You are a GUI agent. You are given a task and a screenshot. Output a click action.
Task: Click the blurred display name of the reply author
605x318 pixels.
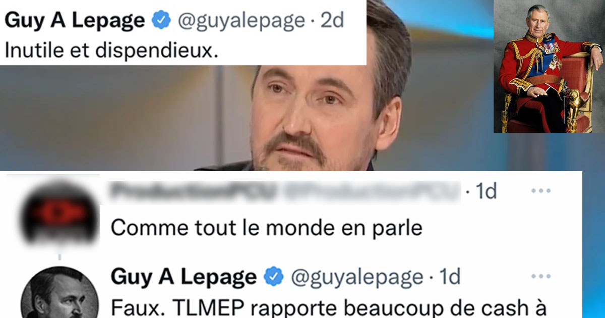pos(194,192)
